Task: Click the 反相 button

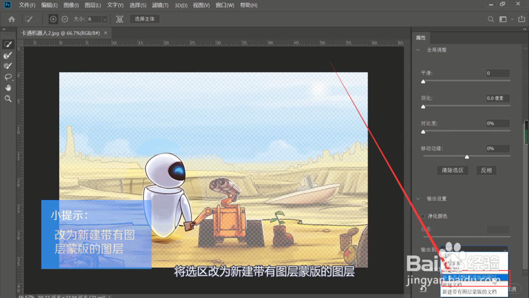Action: 486,170
